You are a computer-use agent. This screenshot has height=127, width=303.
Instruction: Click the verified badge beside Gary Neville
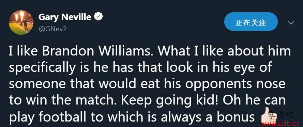(x=98, y=17)
